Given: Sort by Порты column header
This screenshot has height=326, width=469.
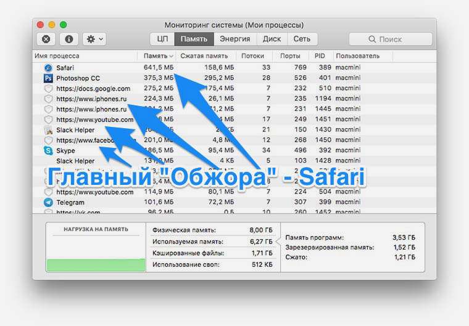Looking at the screenshot, I should (290, 56).
